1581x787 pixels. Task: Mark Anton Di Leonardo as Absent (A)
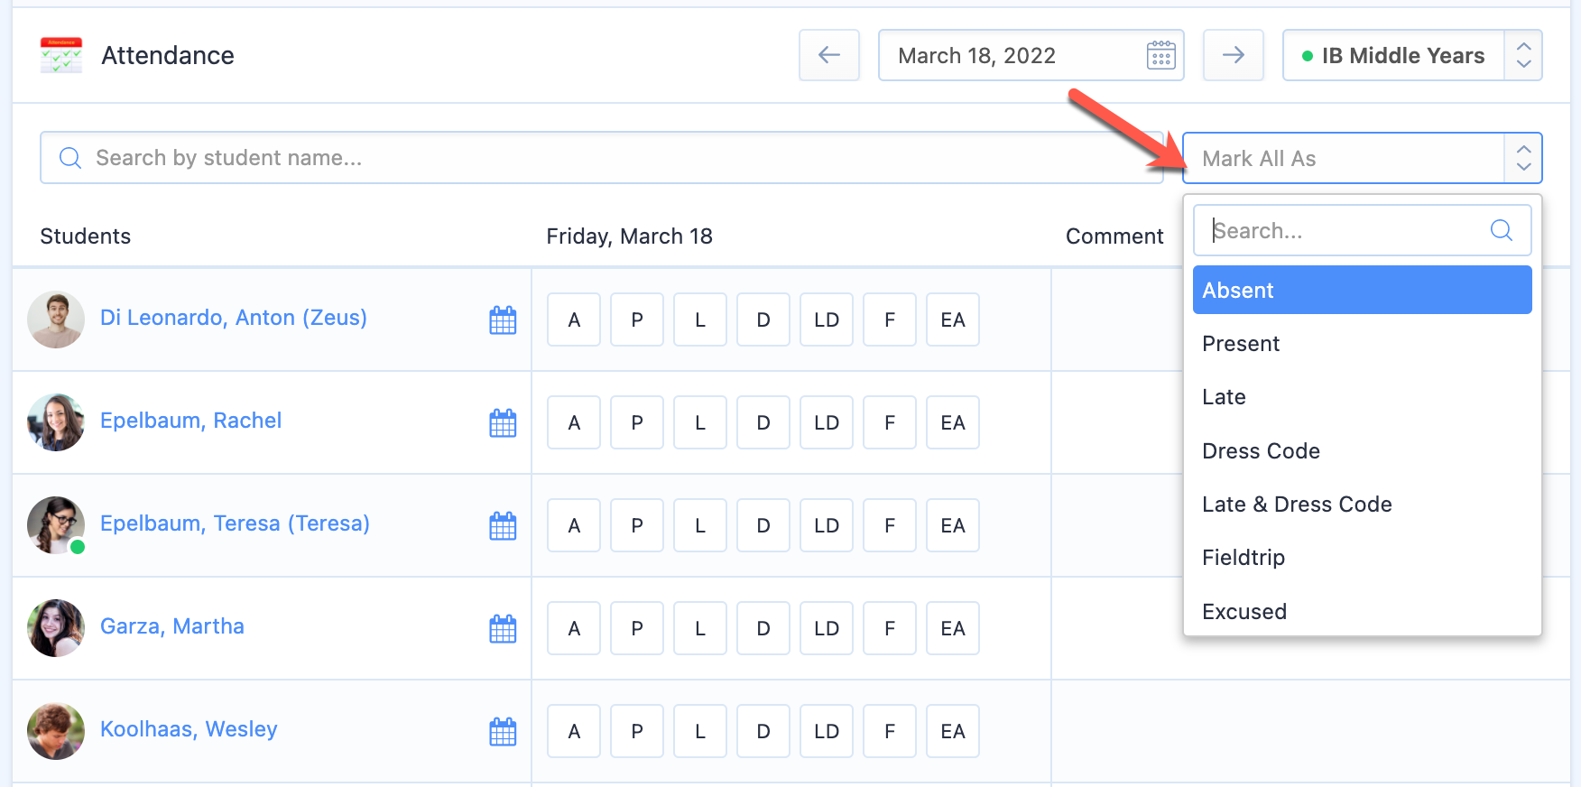click(574, 320)
